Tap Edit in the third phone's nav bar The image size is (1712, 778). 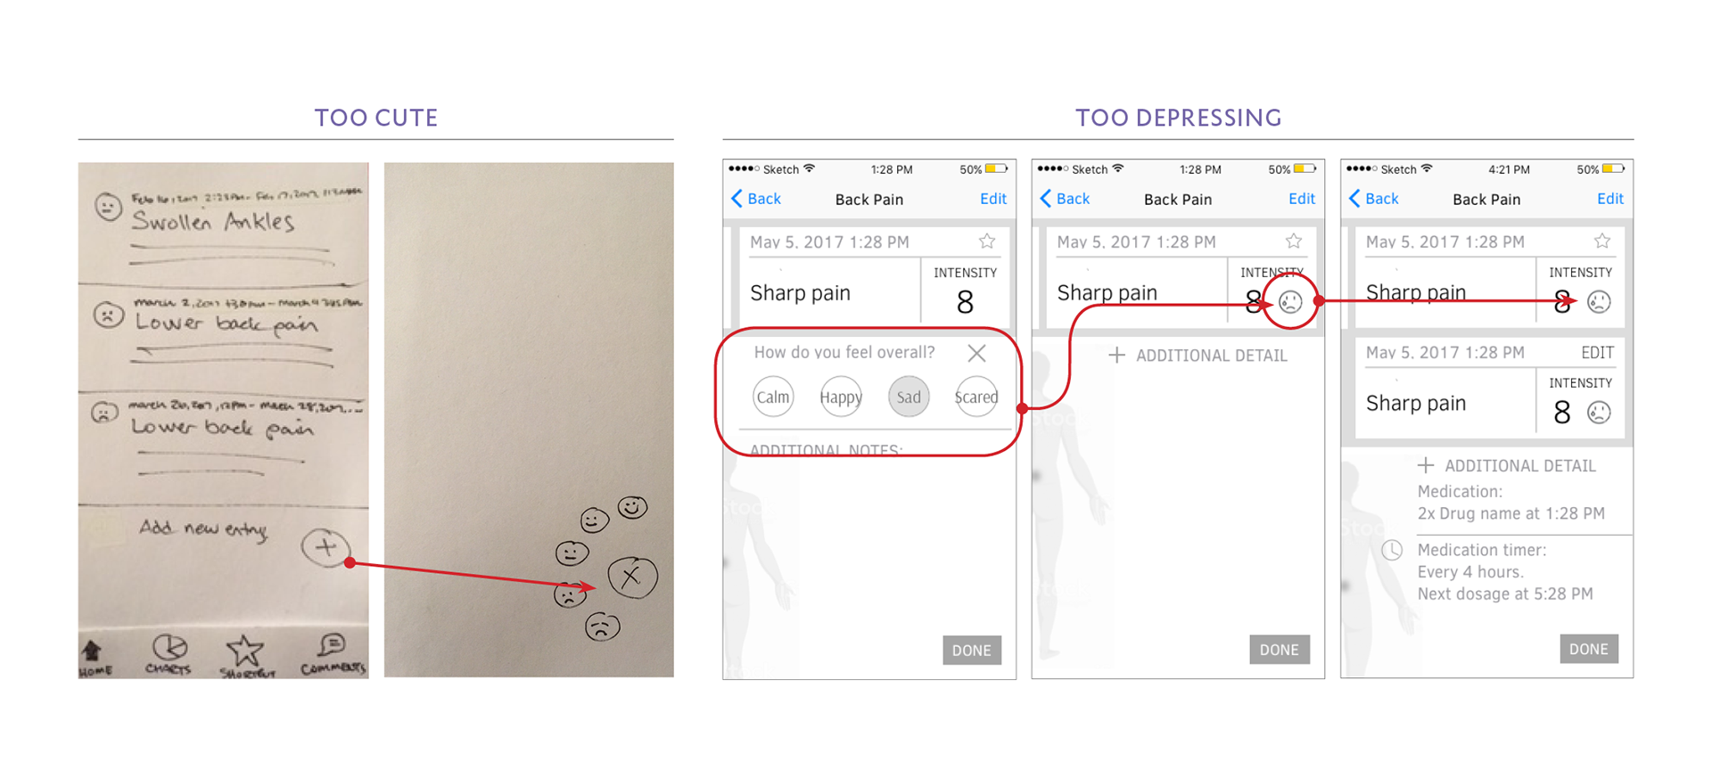tap(1609, 199)
